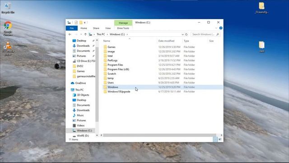Click the Properties icon in the quick access toolbar

click(x=76, y=23)
